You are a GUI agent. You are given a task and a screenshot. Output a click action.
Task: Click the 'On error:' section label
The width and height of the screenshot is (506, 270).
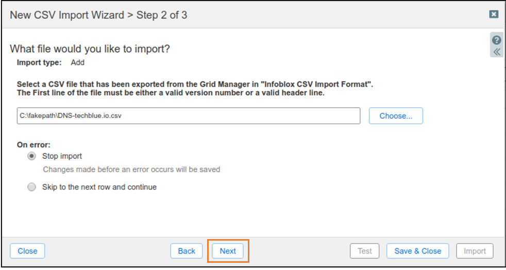coord(33,144)
